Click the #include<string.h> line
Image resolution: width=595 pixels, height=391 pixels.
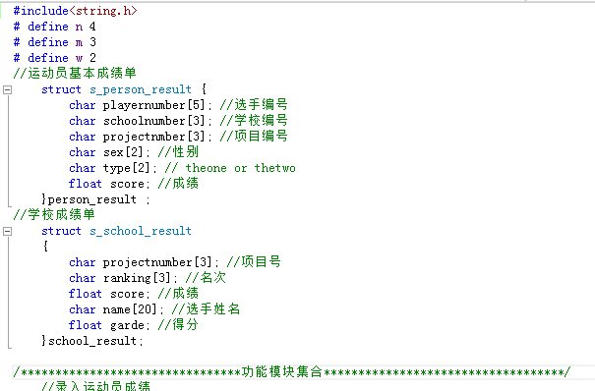tap(75, 11)
